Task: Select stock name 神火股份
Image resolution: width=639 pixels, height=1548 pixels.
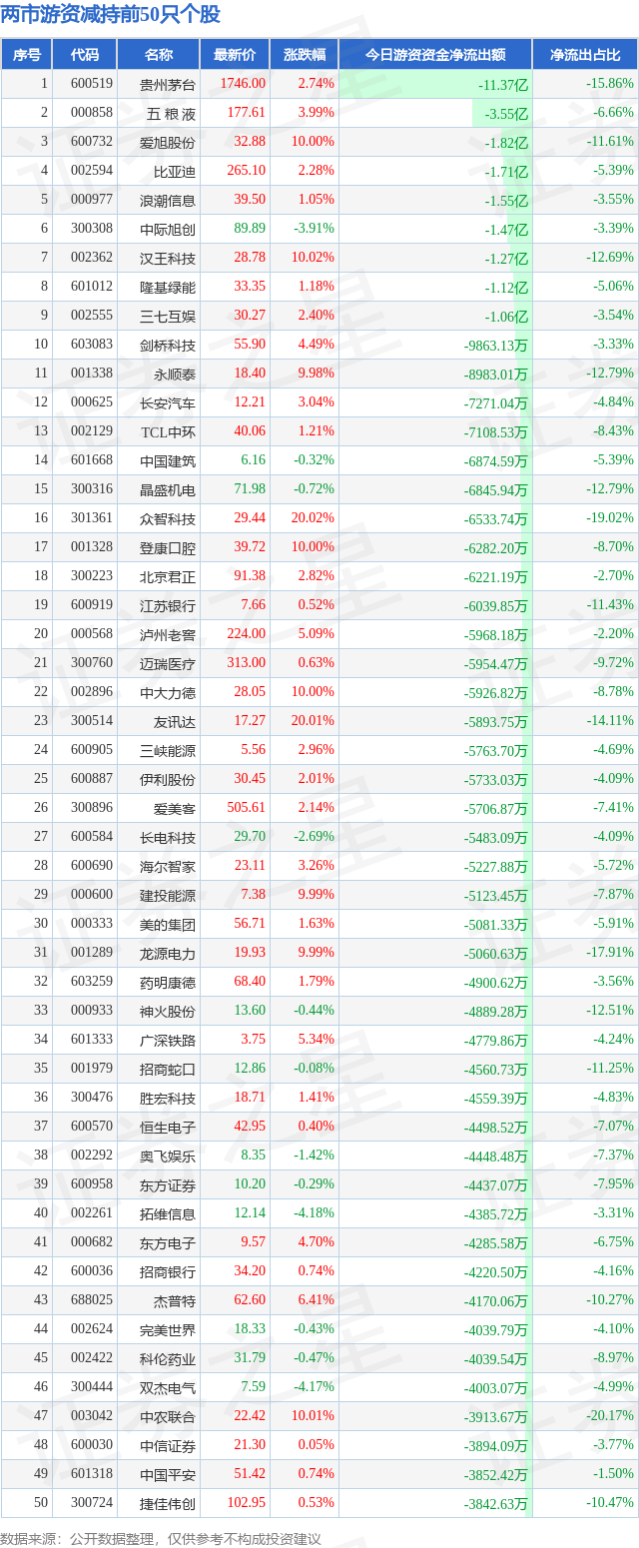Action: coord(168,1012)
